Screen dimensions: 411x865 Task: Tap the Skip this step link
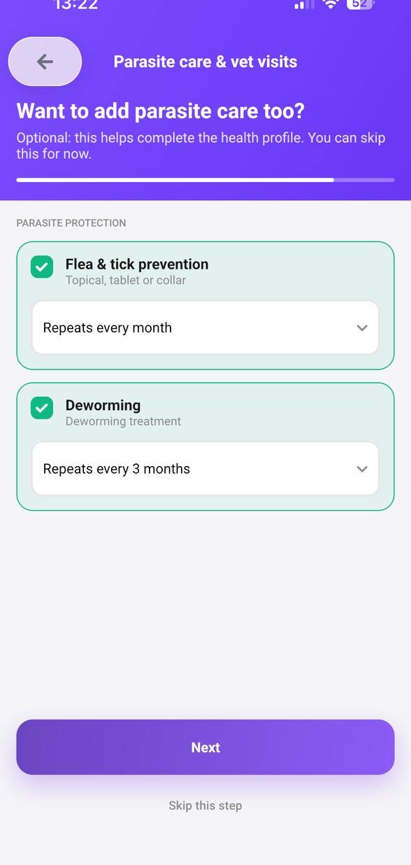(x=206, y=806)
